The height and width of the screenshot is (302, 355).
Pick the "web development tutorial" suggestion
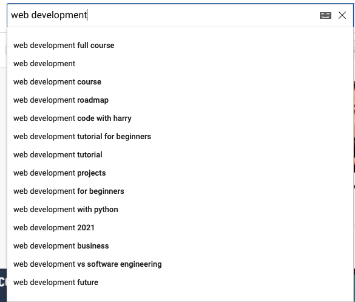pyautogui.click(x=180, y=154)
